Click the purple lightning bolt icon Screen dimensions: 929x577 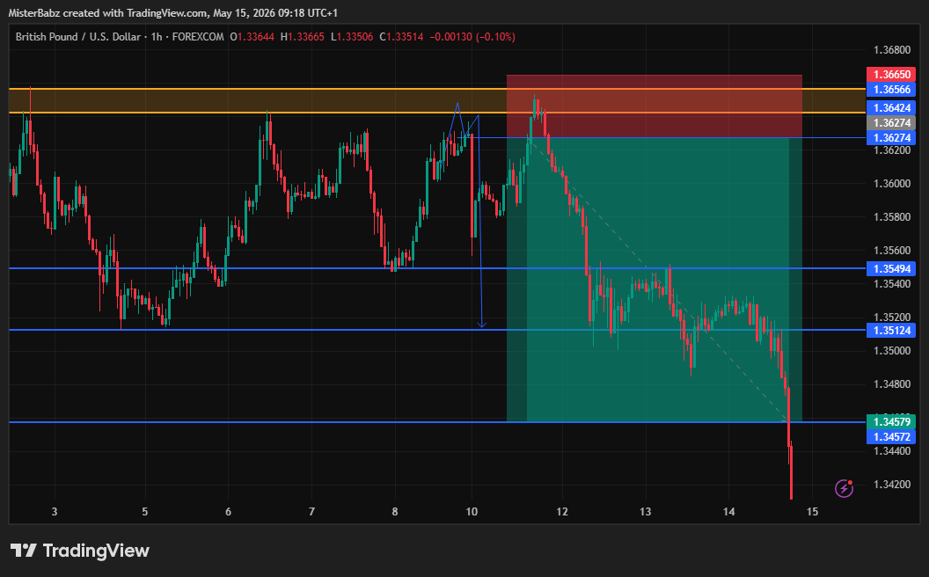844,488
